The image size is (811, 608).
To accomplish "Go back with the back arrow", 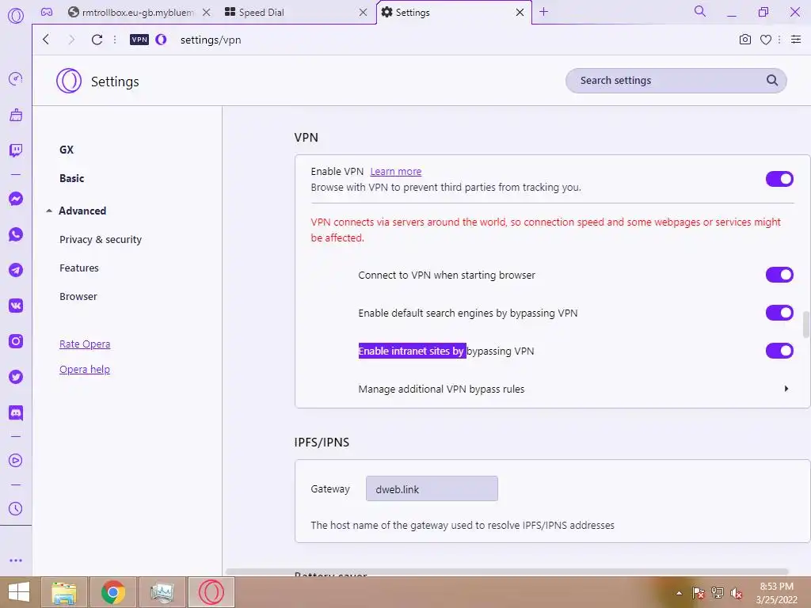I will point(46,40).
